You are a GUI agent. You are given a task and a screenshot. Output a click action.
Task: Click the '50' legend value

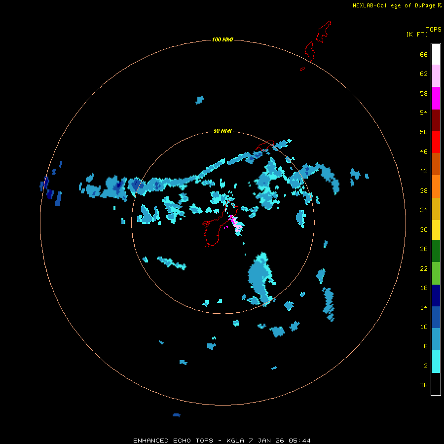click(x=424, y=132)
